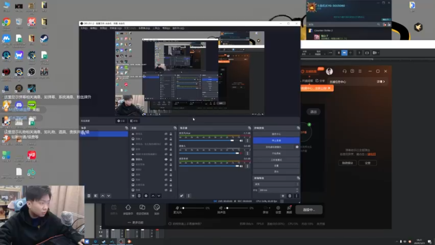The image size is (435, 245).
Task: Click the user avatar in companion title bar
Action: [330, 71]
